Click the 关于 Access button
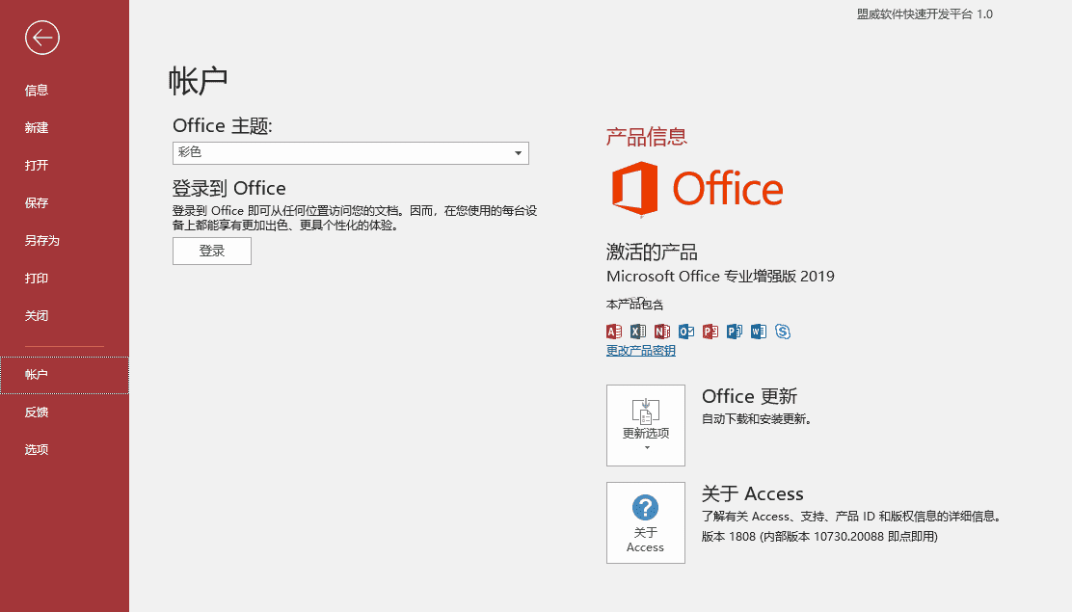This screenshot has width=1072, height=612. [646, 522]
